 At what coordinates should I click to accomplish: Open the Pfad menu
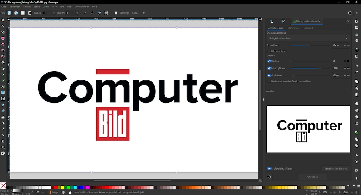click(54, 7)
